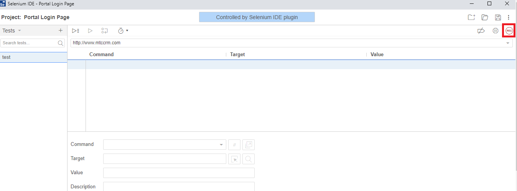517x191 pixels.
Task: Run current test play icon
Action: (x=90, y=31)
